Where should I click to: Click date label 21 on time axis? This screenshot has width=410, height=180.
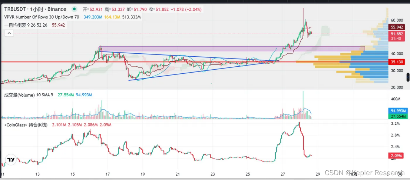click(178, 174)
